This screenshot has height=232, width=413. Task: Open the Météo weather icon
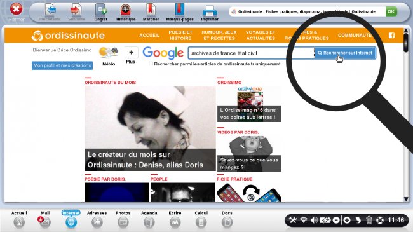[x=109, y=56]
